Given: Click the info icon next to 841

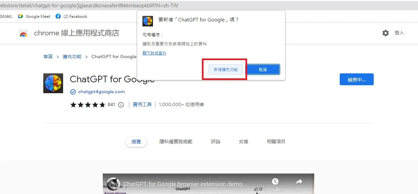Looking at the screenshot, I should [121, 105].
